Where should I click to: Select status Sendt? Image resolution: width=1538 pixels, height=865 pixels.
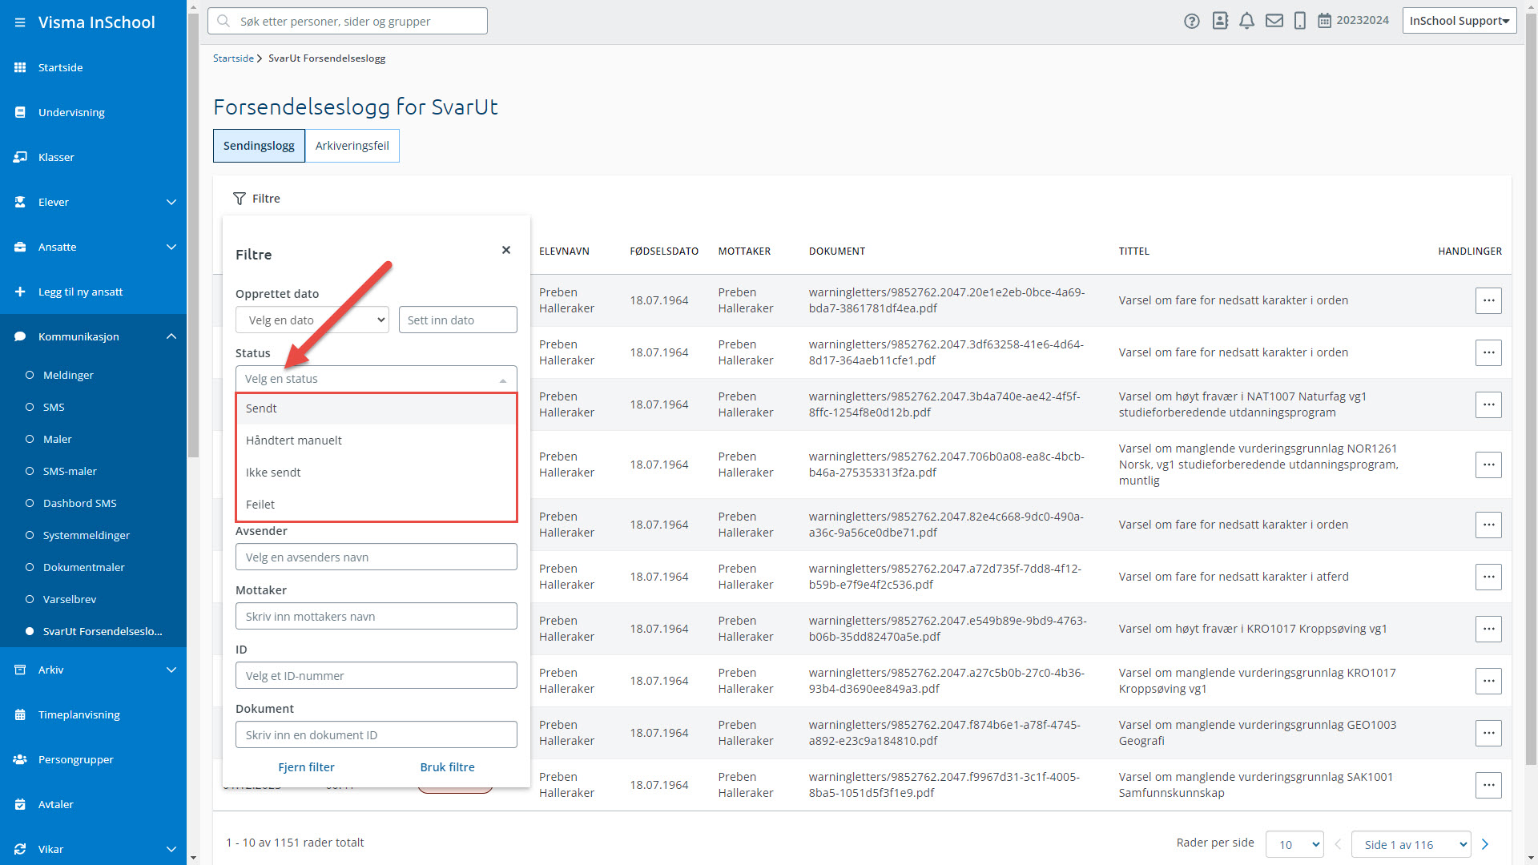tap(376, 408)
